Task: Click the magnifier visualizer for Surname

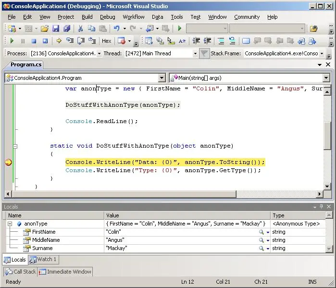Action: [261, 249]
